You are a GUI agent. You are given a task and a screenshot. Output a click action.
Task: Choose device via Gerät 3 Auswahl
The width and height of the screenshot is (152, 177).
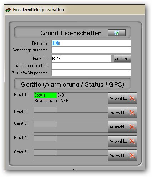pyautogui.click(x=118, y=127)
